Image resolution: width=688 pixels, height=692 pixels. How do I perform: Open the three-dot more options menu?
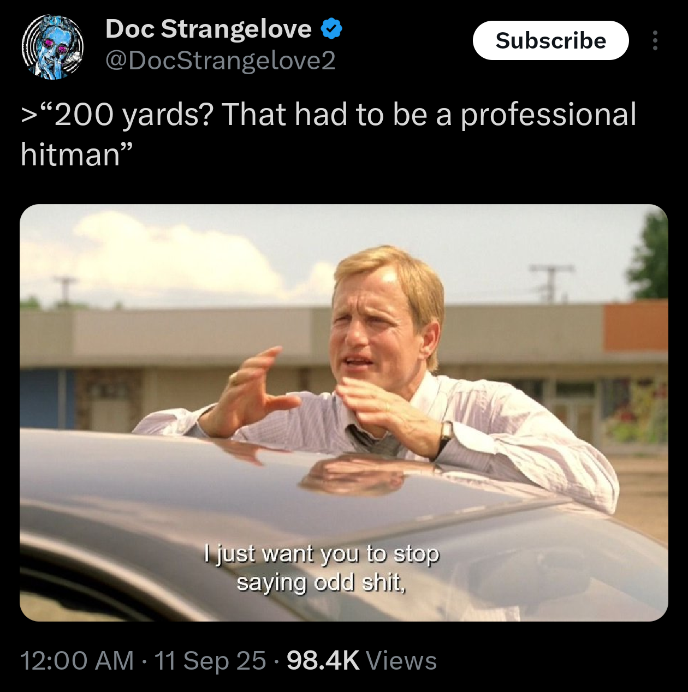(655, 40)
